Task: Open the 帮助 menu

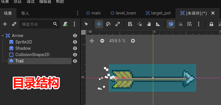Action: (x=60, y=1)
